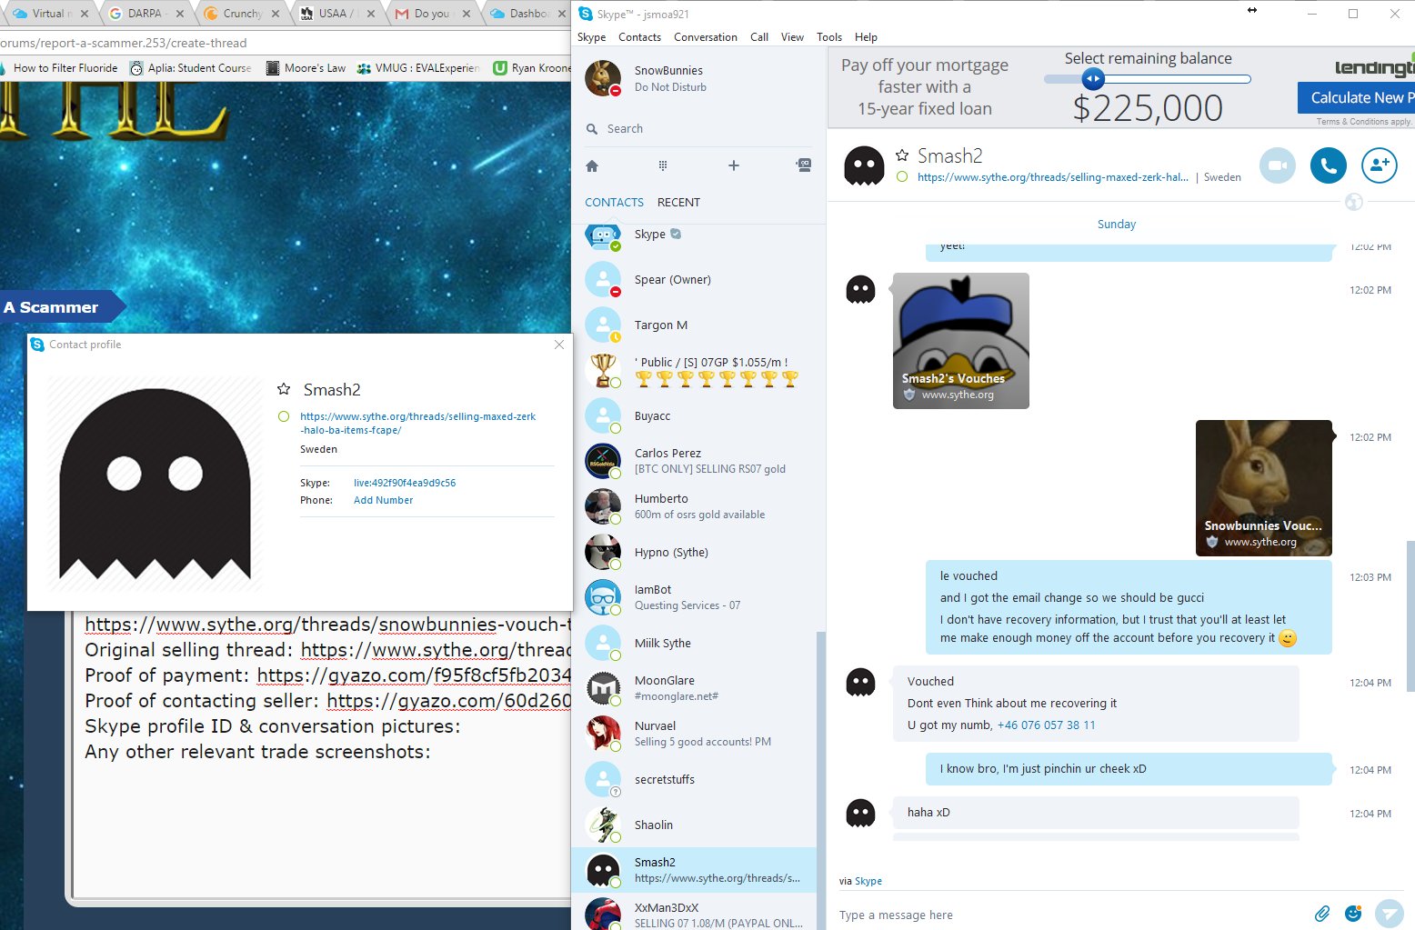Screen dimensions: 1415x930
Task: Add people to the Smash2 conversation
Action: click(x=1380, y=165)
